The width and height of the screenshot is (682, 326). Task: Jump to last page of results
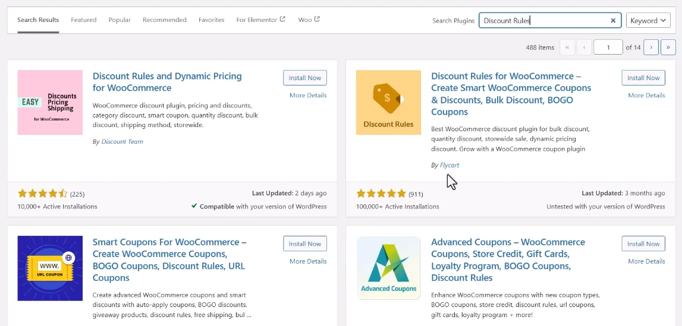[668, 48]
